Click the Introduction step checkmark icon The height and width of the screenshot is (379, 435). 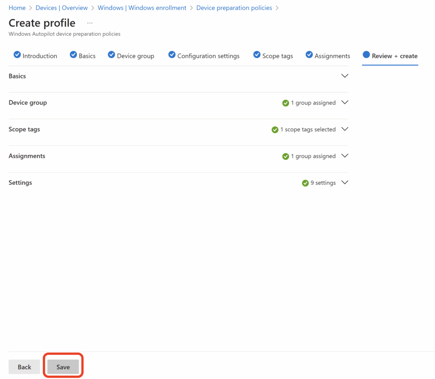click(x=17, y=55)
